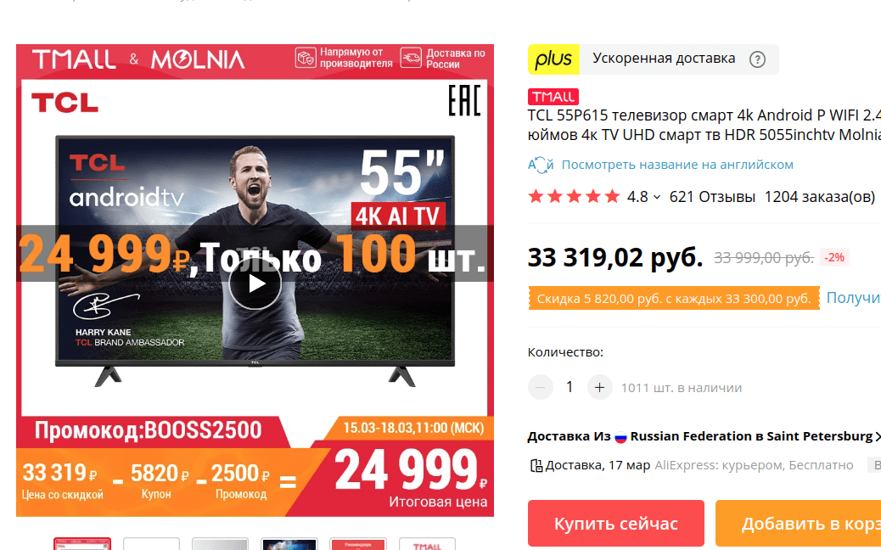The width and height of the screenshot is (881, 550).
Task: Select the first thumbnail with red border
Action: 82,543
